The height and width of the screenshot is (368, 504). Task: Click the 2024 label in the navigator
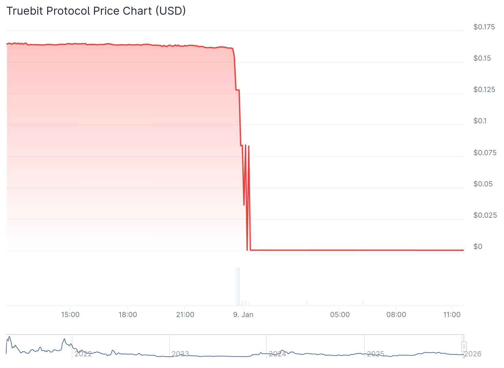pos(277,354)
